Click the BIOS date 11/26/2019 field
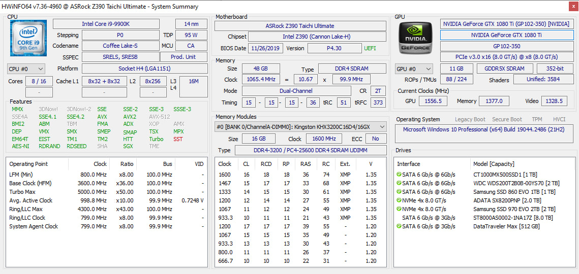579x274 pixels. [x=266, y=48]
